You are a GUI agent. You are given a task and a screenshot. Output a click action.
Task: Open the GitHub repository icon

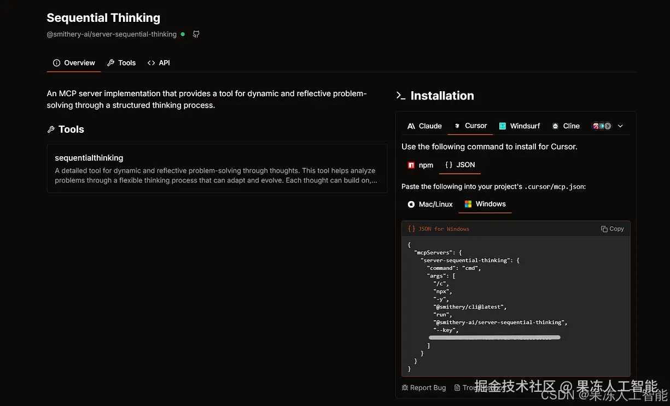click(x=196, y=34)
